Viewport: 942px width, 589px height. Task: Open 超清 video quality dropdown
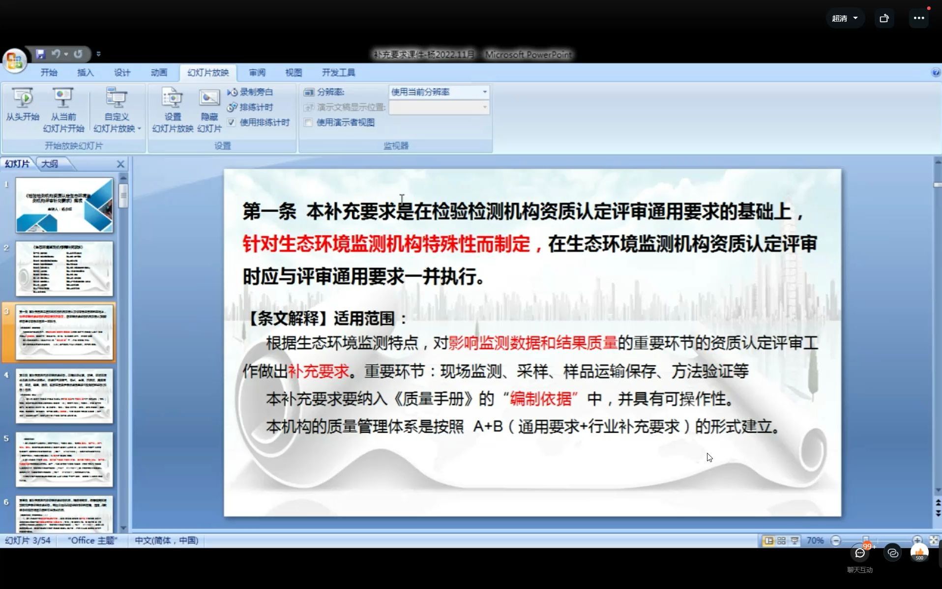(x=845, y=18)
